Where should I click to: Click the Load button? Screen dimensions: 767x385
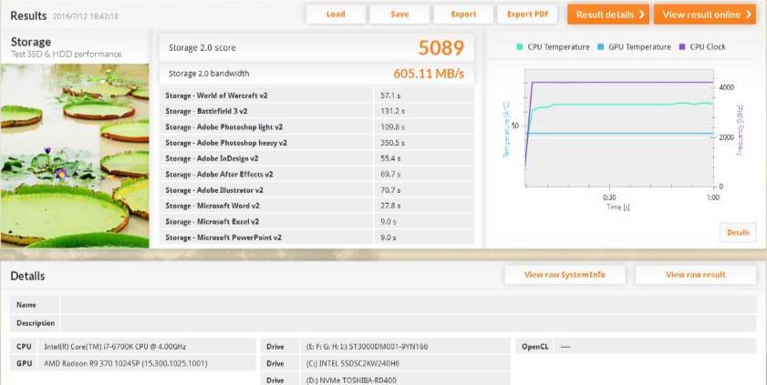[x=336, y=15]
